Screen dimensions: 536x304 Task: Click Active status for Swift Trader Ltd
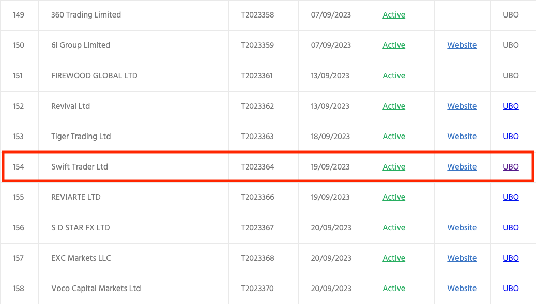point(394,166)
